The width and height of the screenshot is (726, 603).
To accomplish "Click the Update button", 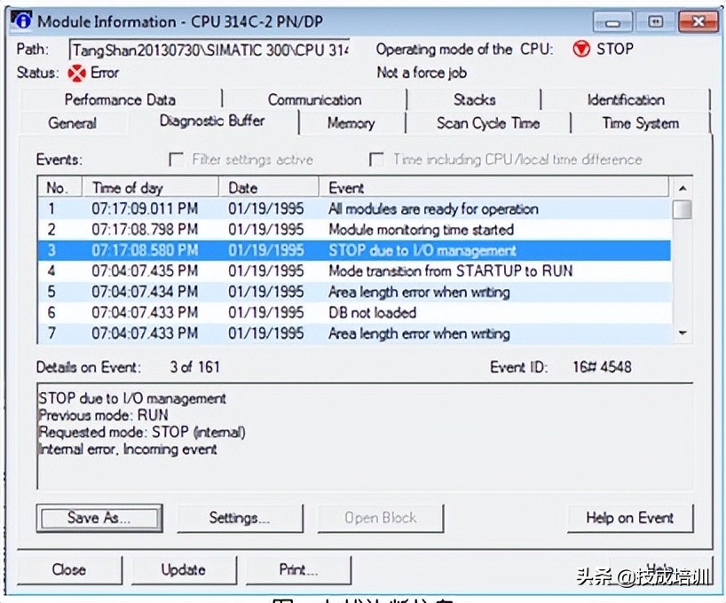I will click(x=184, y=569).
